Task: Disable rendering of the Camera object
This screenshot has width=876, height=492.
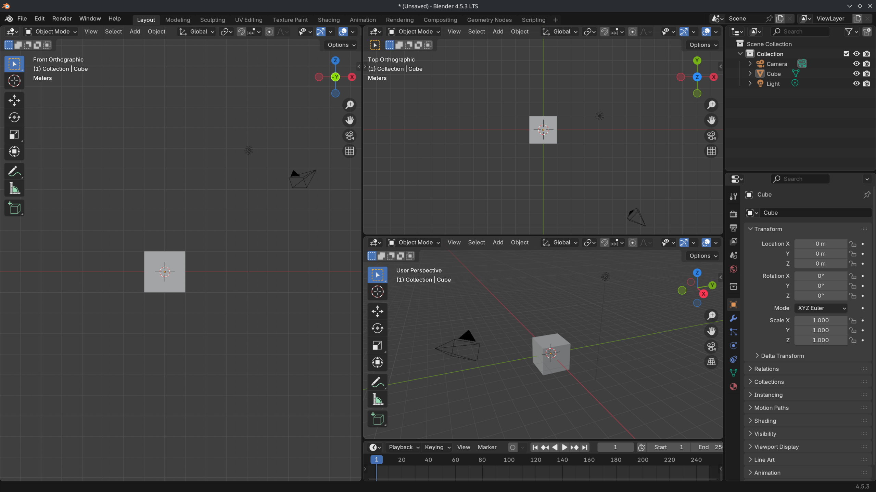Action: point(866,64)
